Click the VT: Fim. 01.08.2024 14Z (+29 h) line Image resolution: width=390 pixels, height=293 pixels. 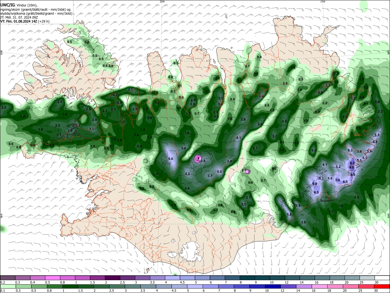[x=25, y=21]
